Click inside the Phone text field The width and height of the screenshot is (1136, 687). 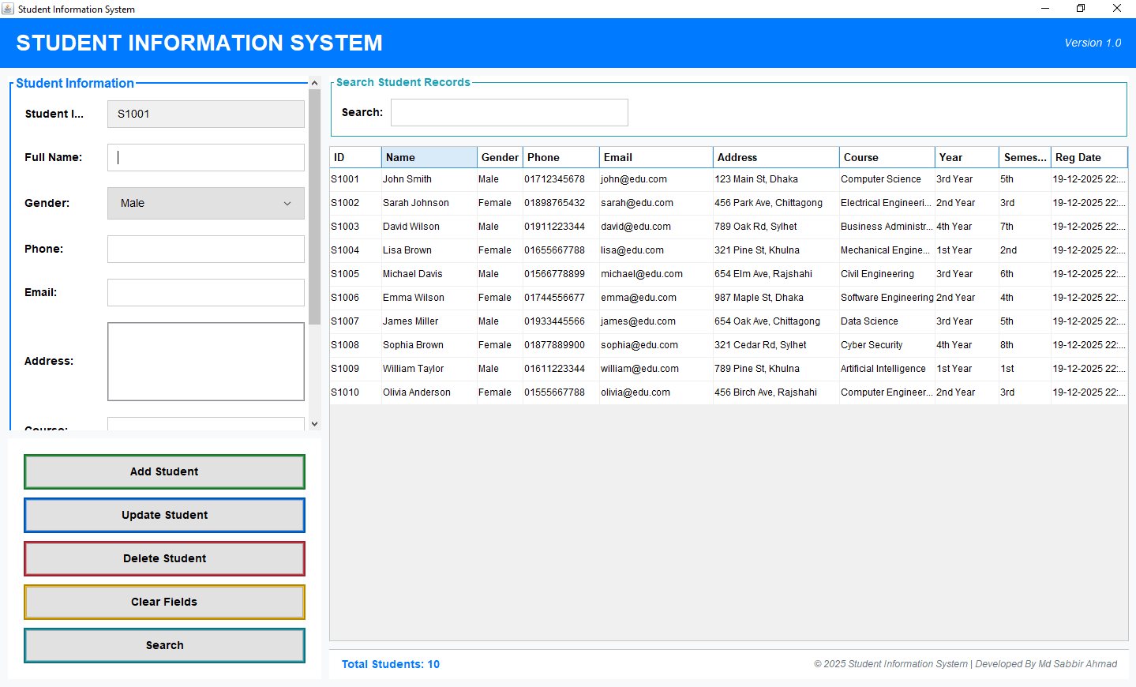205,249
